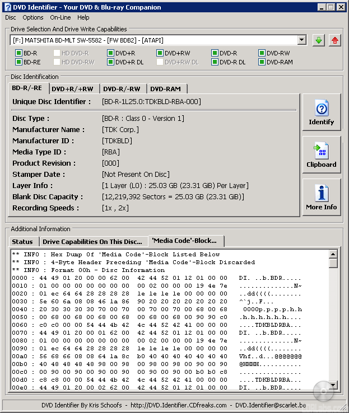Open the More Info button
Screen dimensions: 349x413
pos(321,198)
